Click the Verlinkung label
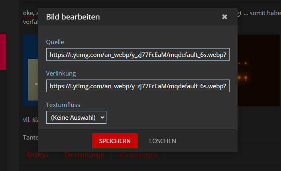 [x=61, y=73]
